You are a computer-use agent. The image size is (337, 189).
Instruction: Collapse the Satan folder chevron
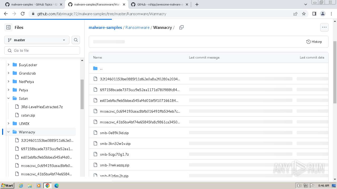pos(8,98)
